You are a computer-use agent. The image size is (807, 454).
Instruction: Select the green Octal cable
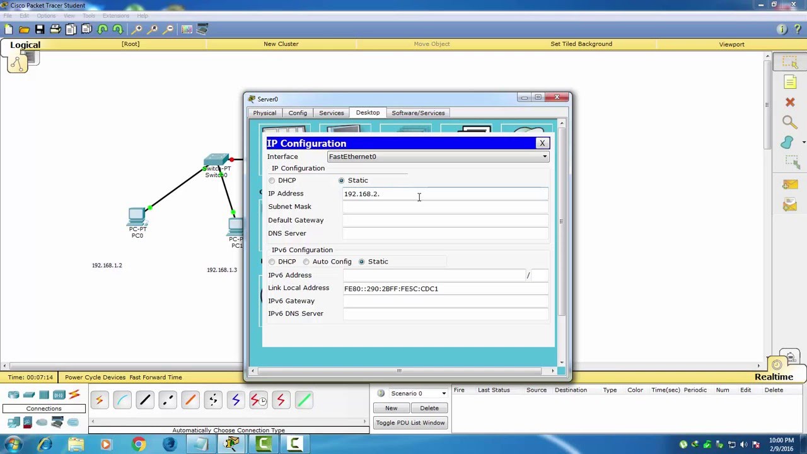pos(304,400)
